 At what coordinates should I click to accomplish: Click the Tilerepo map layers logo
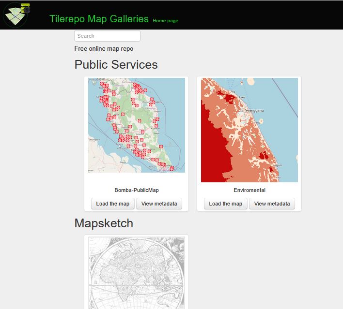[15, 15]
